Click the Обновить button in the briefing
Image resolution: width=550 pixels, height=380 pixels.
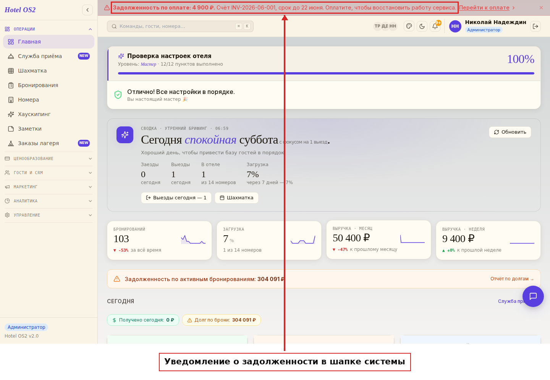point(510,132)
